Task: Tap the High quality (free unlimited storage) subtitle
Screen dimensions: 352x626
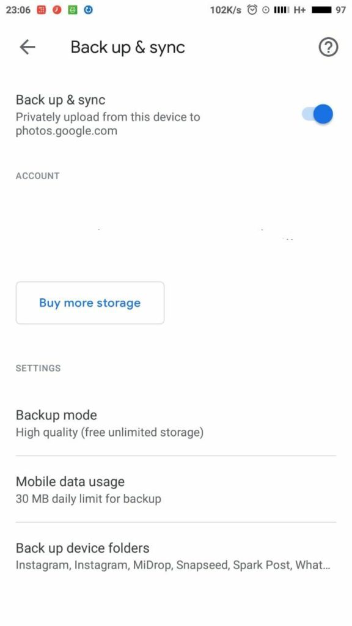Action: pyautogui.click(x=110, y=432)
